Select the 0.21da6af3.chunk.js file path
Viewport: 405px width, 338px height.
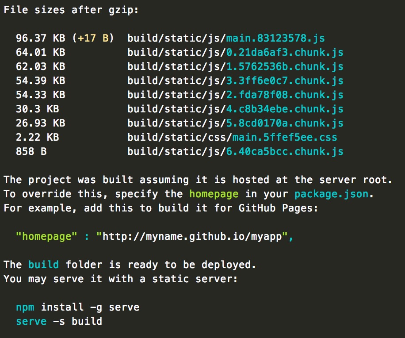(x=285, y=53)
